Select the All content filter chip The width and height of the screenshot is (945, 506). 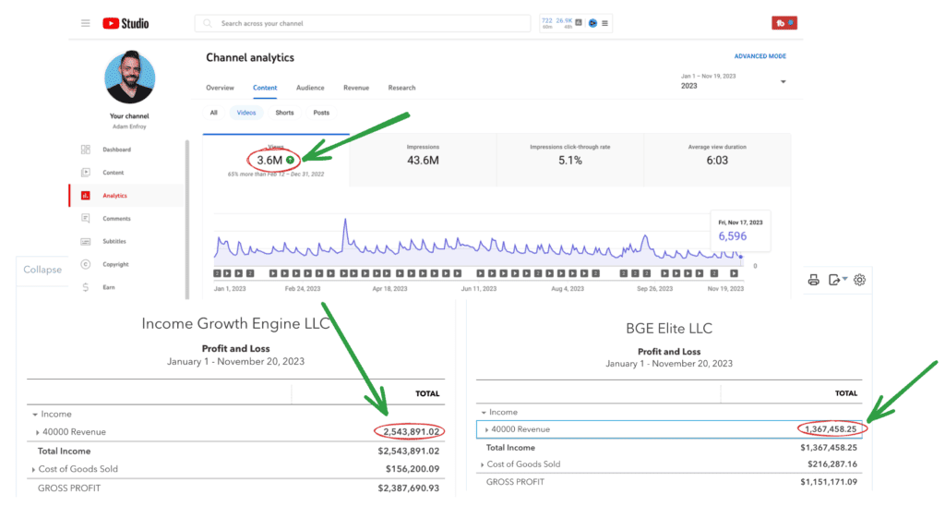point(214,113)
